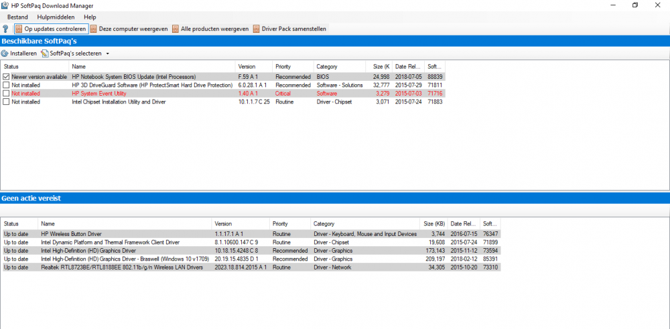
Task: Click the Installeren button
Action: point(19,53)
